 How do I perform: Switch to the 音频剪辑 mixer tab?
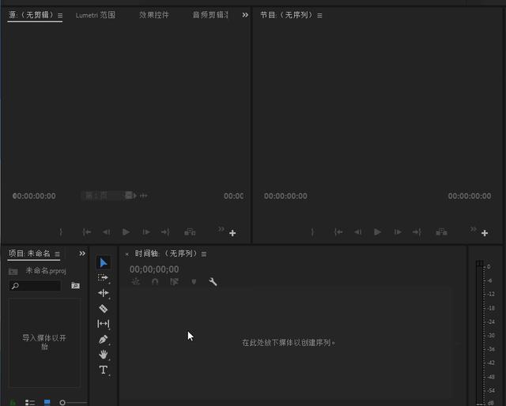(210, 15)
